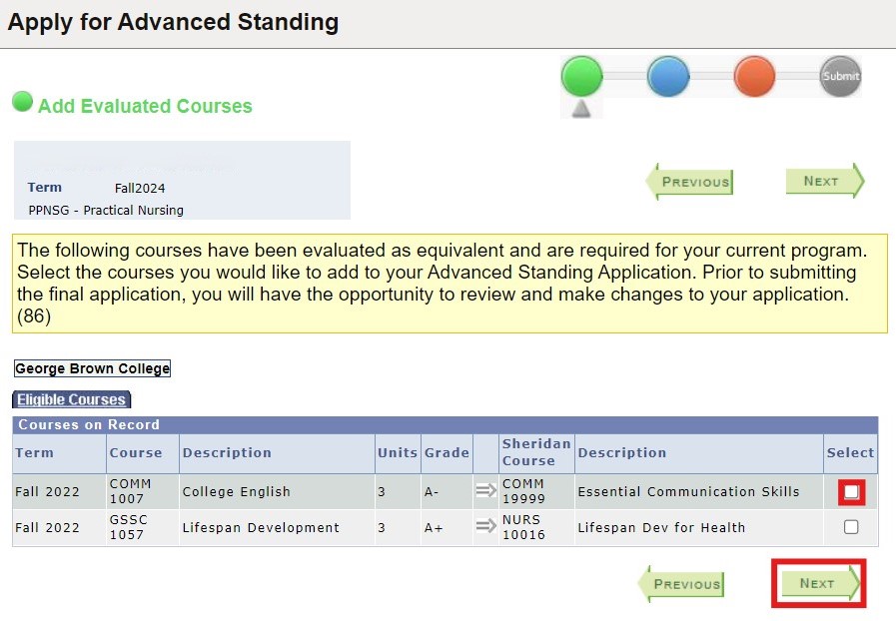Click the blue second progress step circle
Viewport: 896px width, 621px height.
click(668, 76)
